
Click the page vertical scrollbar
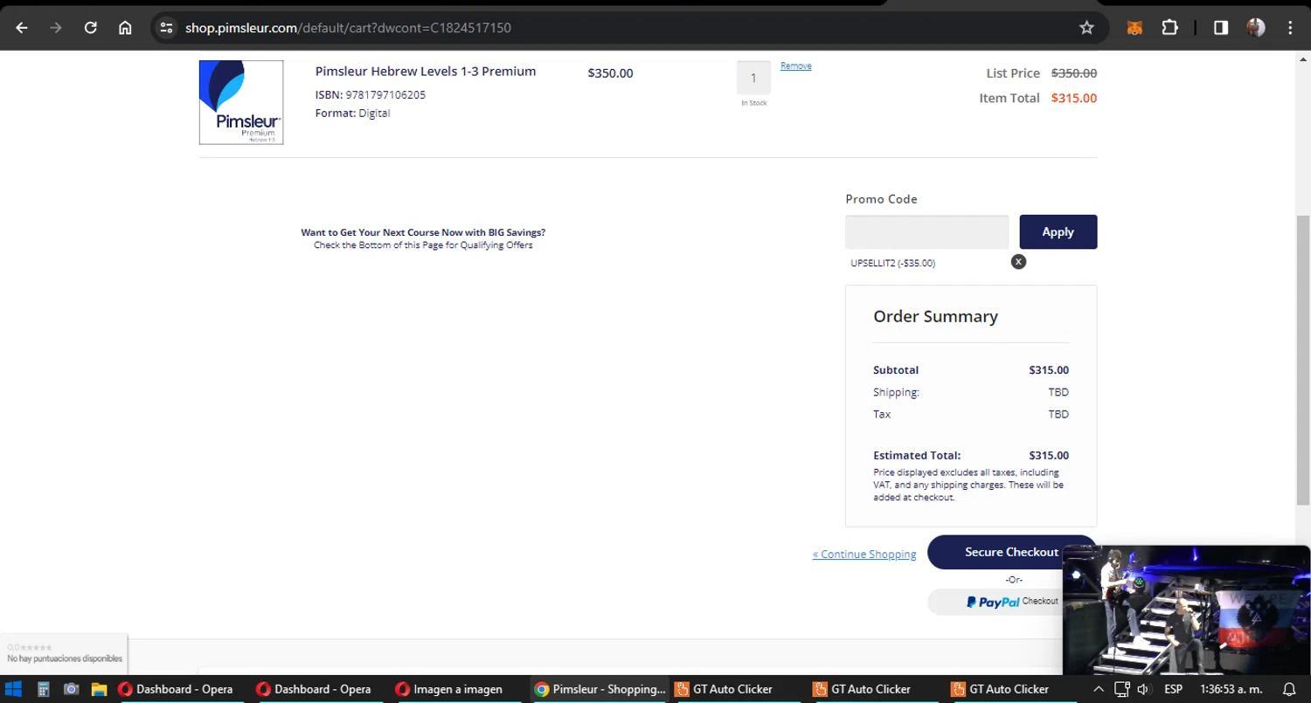coord(1303,358)
